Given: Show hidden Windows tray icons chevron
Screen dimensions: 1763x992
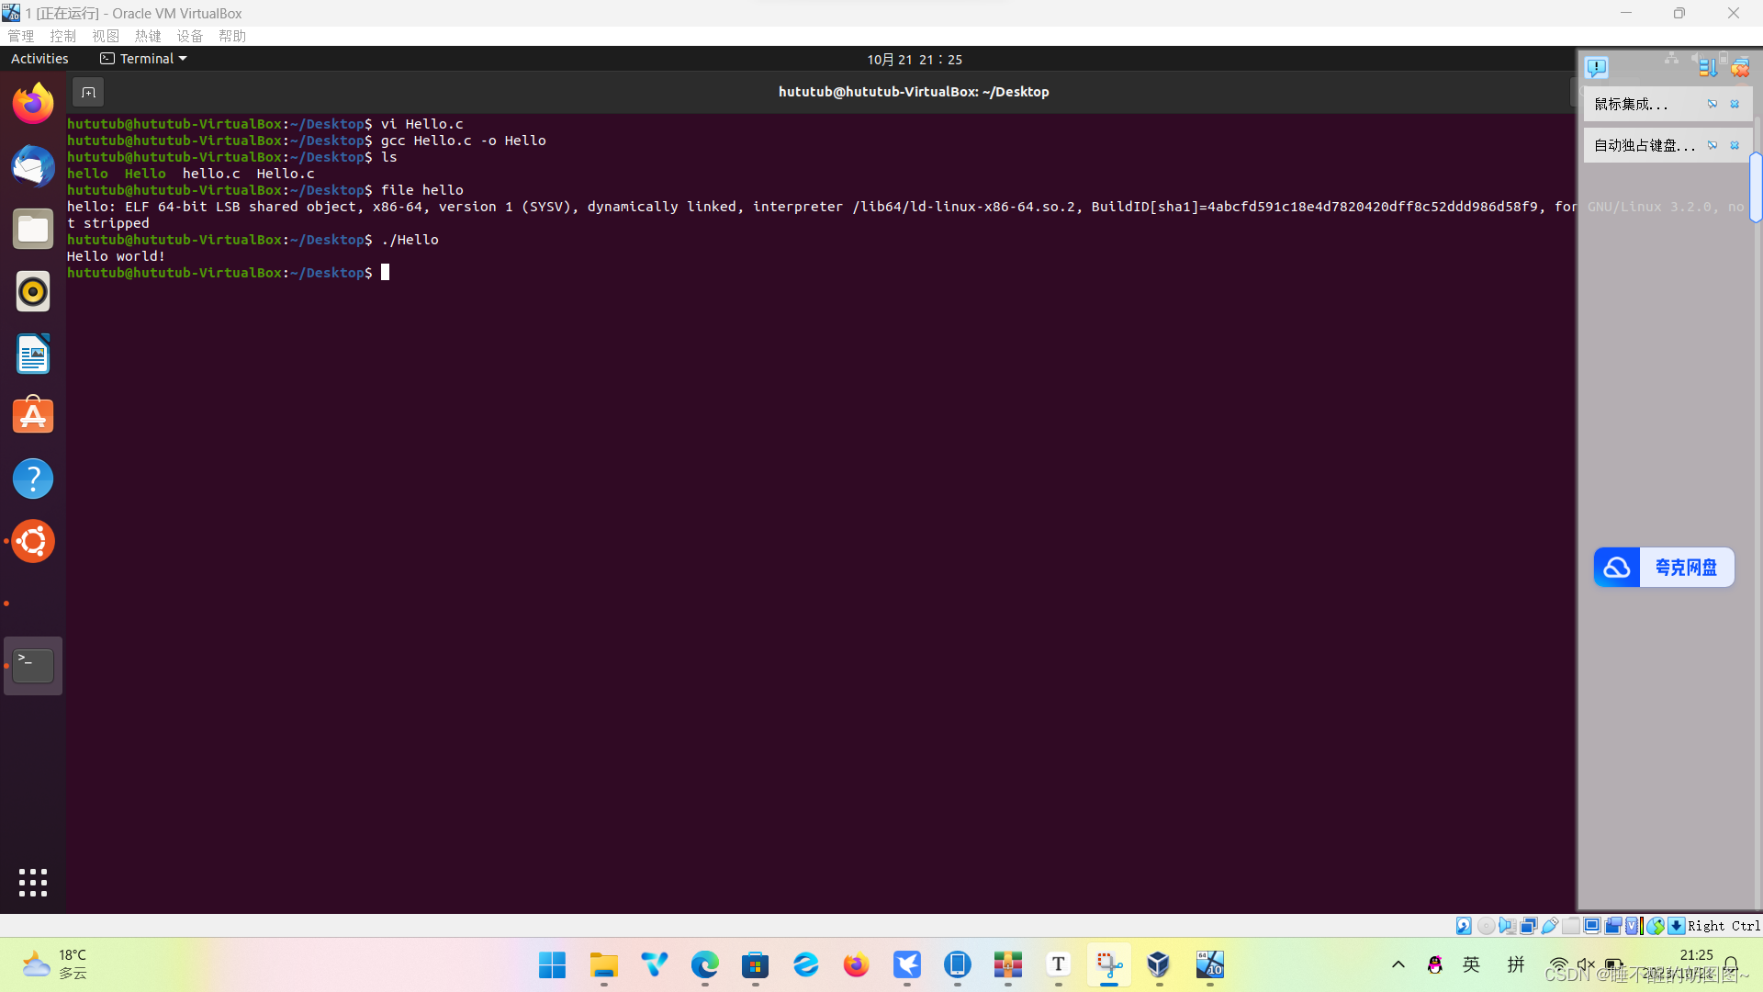Looking at the screenshot, I should click(x=1398, y=964).
